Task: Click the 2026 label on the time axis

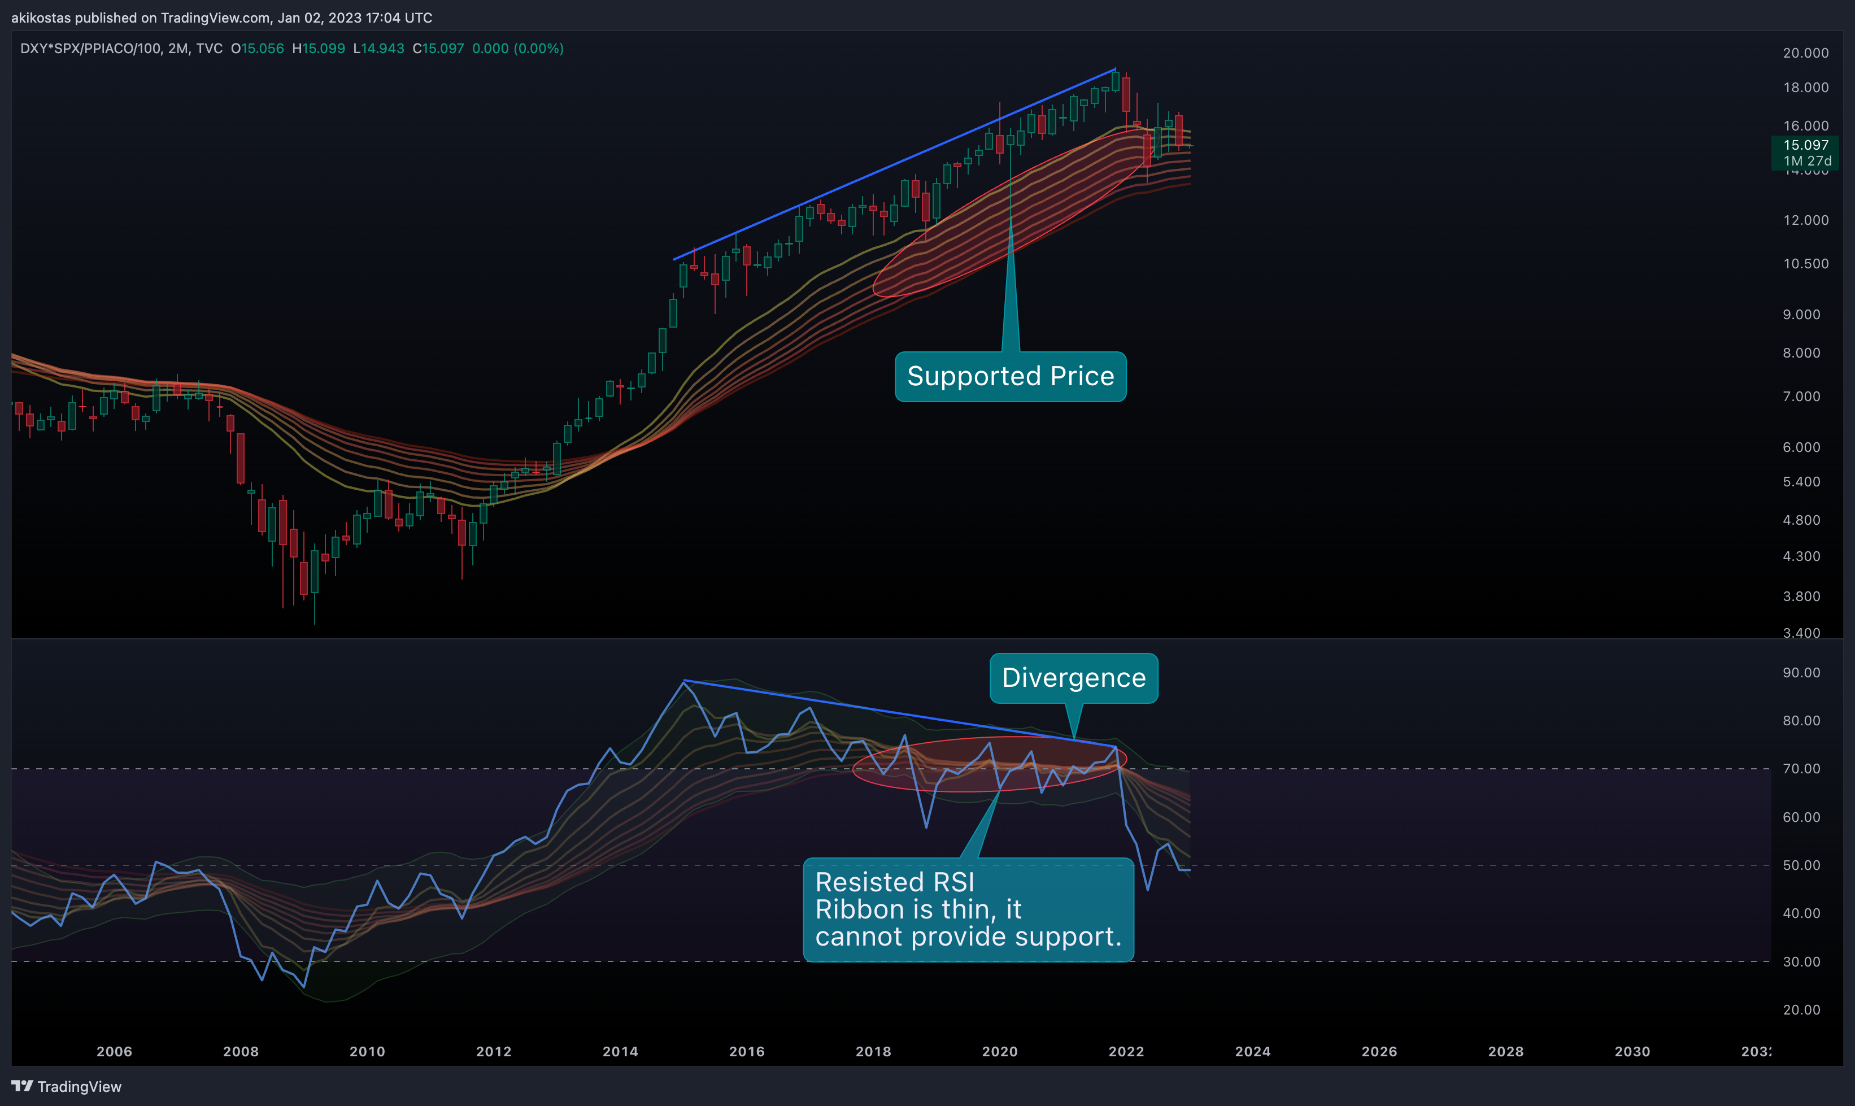Action: 1379,1051
